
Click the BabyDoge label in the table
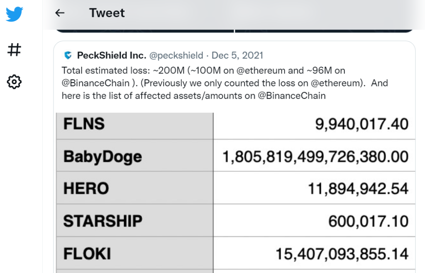pyautogui.click(x=103, y=156)
